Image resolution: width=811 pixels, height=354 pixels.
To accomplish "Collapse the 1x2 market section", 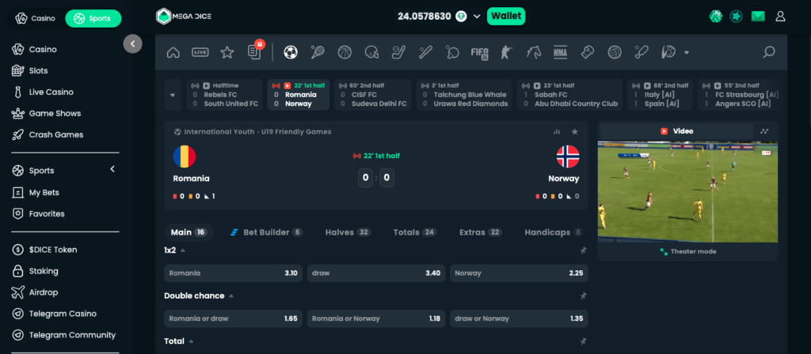I will [x=183, y=250].
